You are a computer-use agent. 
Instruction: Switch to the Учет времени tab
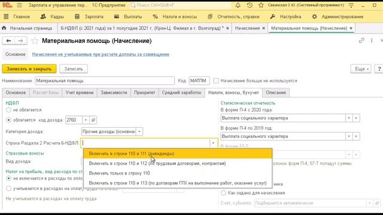coord(80,93)
